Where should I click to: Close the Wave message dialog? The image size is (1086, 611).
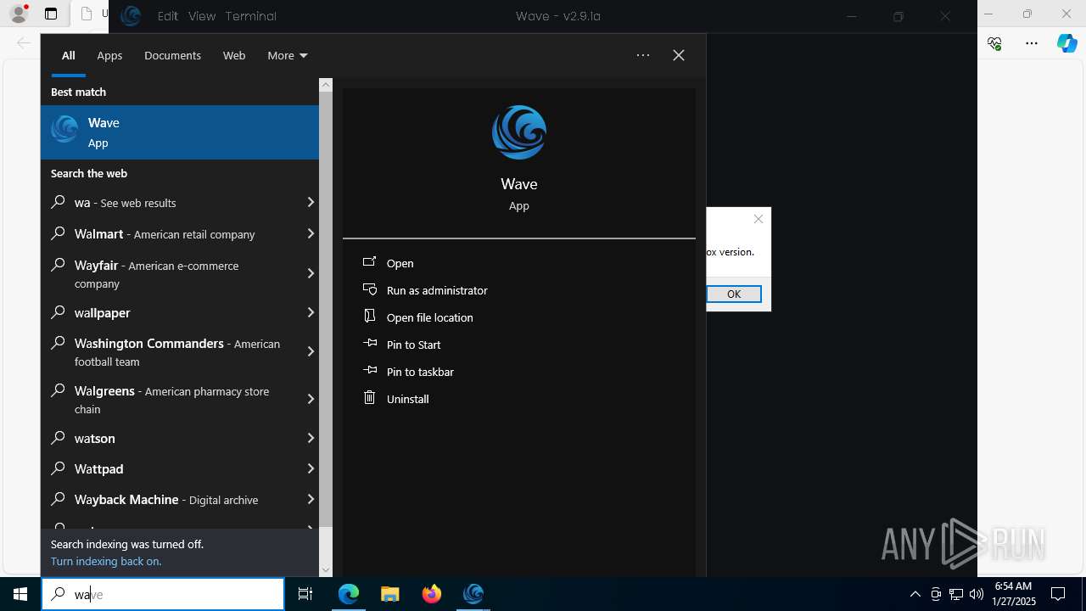759,219
